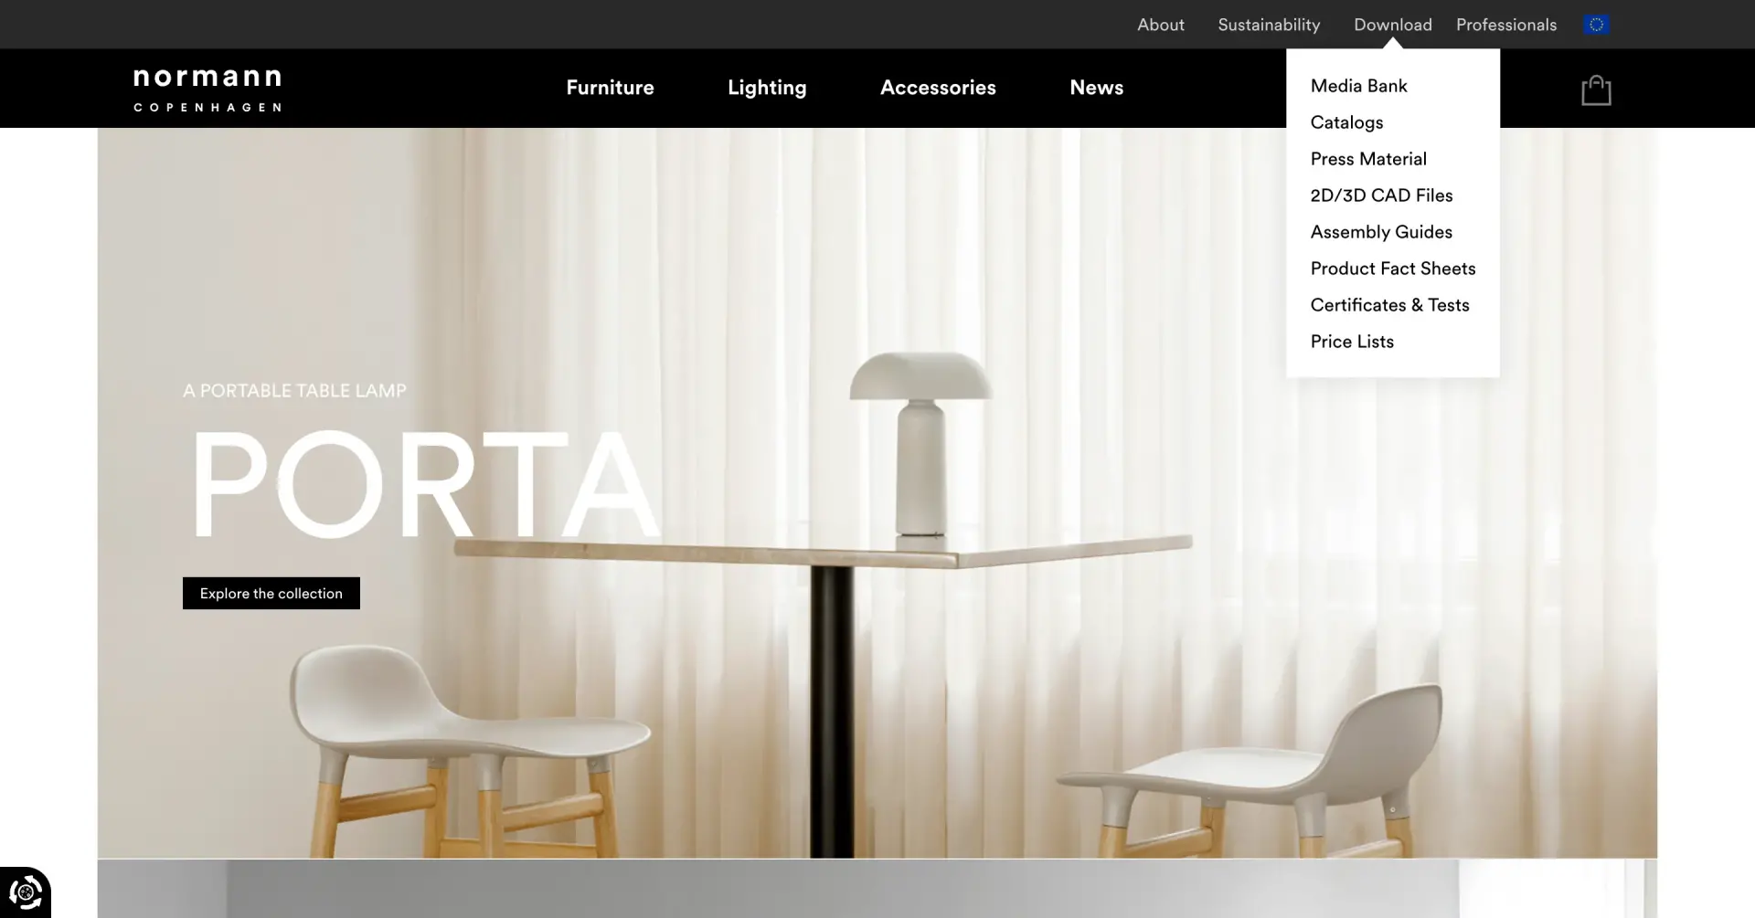Click the normann copenhagen logo
This screenshot has height=918, width=1755.
[x=207, y=88]
